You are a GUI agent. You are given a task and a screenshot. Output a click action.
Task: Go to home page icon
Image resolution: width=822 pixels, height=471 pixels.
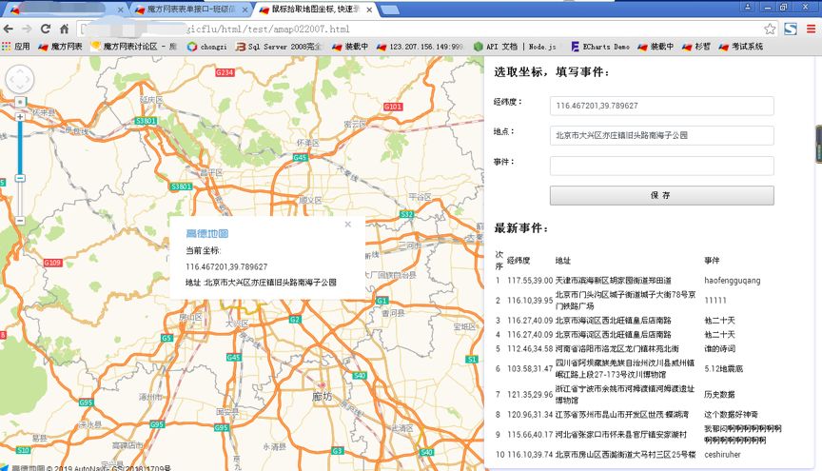click(64, 29)
